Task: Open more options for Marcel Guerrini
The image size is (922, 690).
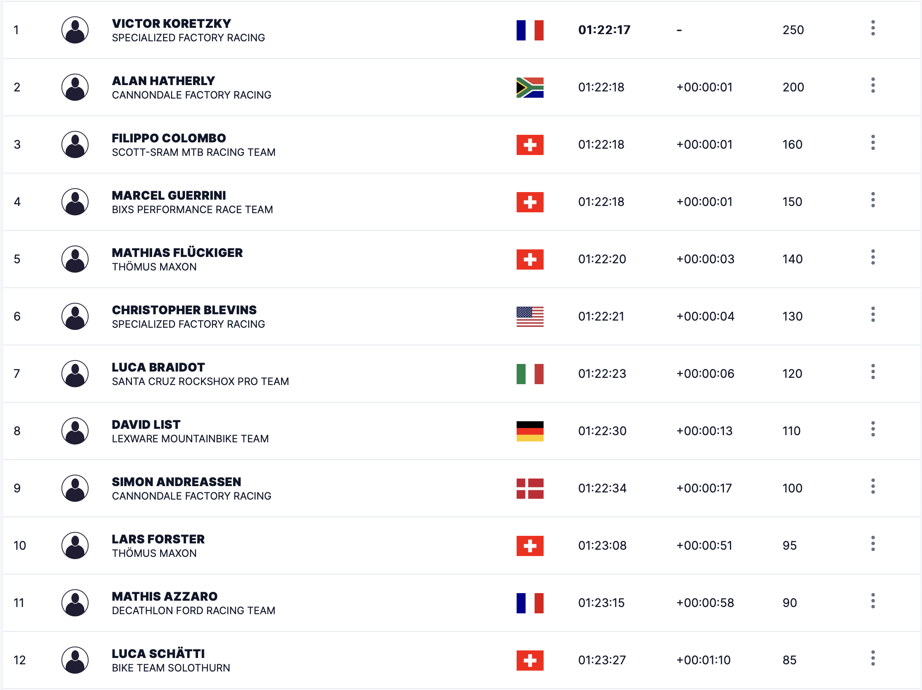Action: 873,200
